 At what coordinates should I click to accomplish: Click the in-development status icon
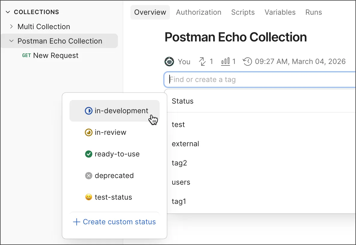click(88, 111)
